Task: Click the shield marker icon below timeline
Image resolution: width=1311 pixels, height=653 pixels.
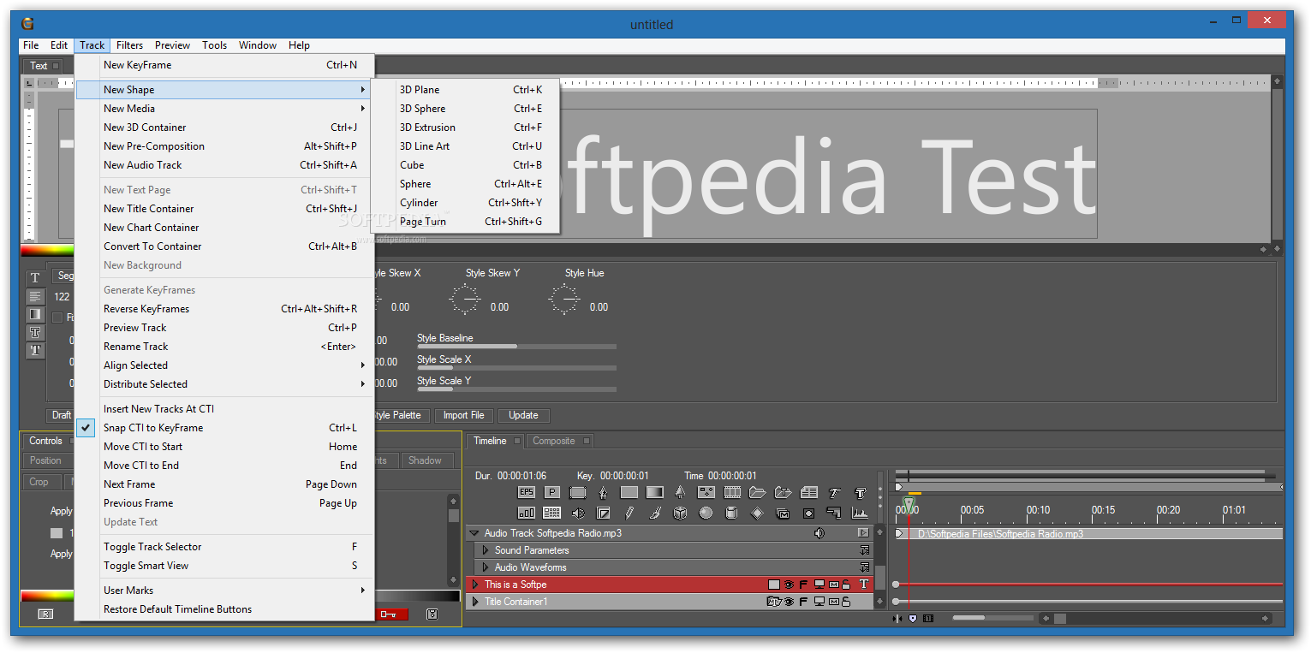Action: (x=913, y=618)
